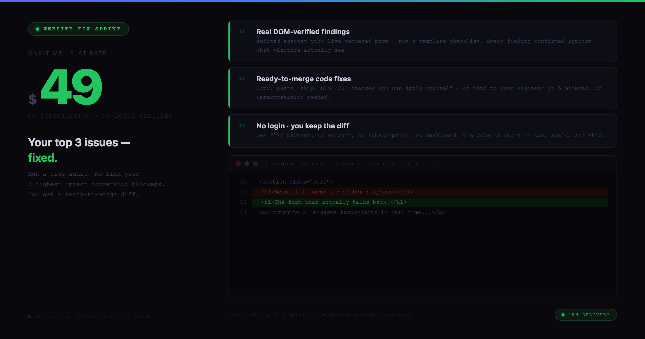Open the 'Real DOM-verified findings' card
645x339 pixels.
(422, 41)
